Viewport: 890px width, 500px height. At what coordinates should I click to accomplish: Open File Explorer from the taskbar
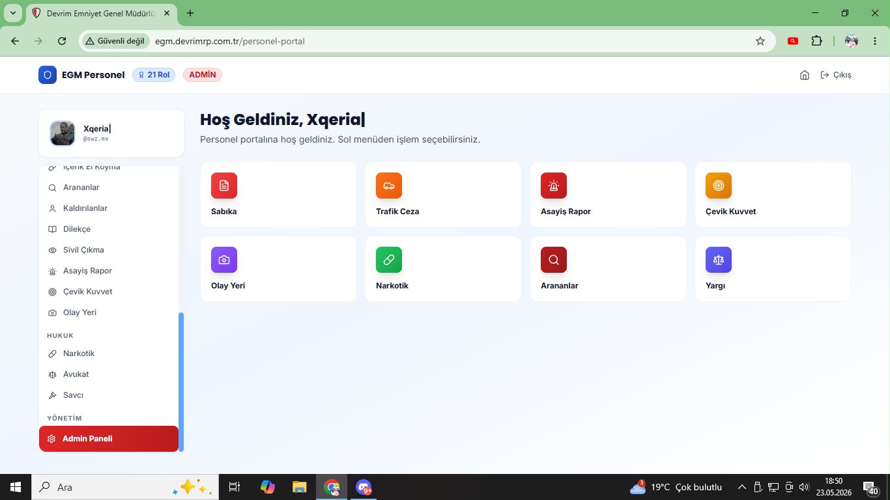pyautogui.click(x=300, y=487)
